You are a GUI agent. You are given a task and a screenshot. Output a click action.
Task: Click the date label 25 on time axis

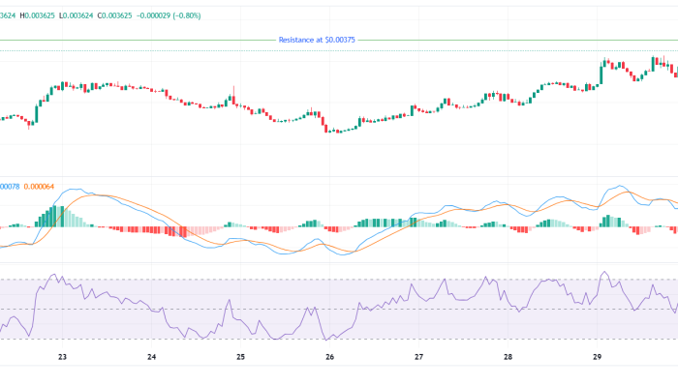[241, 357]
